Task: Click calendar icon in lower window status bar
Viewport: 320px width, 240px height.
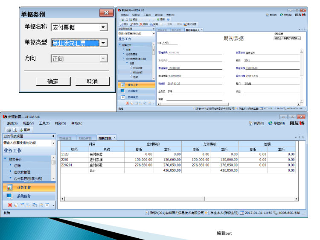Action: click(x=241, y=213)
